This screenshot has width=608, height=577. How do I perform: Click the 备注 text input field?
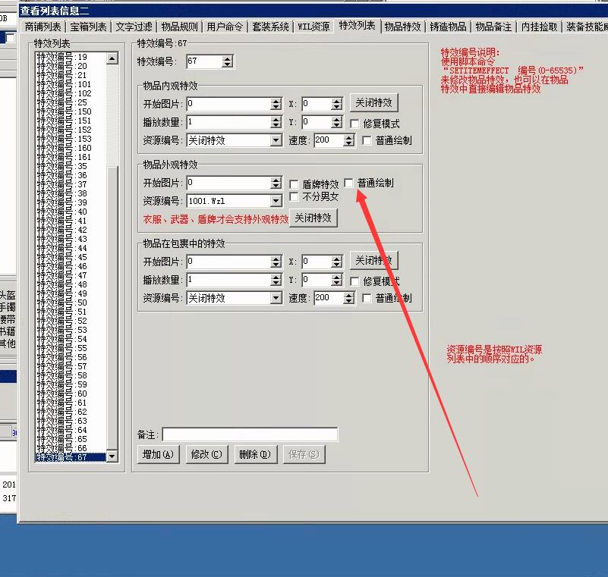[250, 434]
